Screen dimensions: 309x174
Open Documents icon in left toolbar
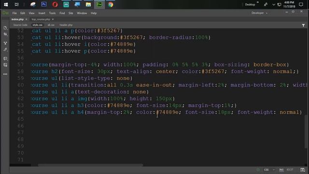click(5, 28)
